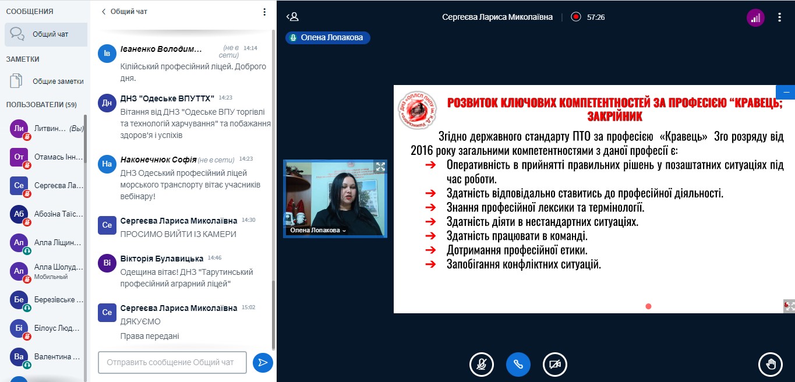The width and height of the screenshot is (795, 382).
Task: Enable webcam sharing toggle
Action: pyautogui.click(x=554, y=365)
